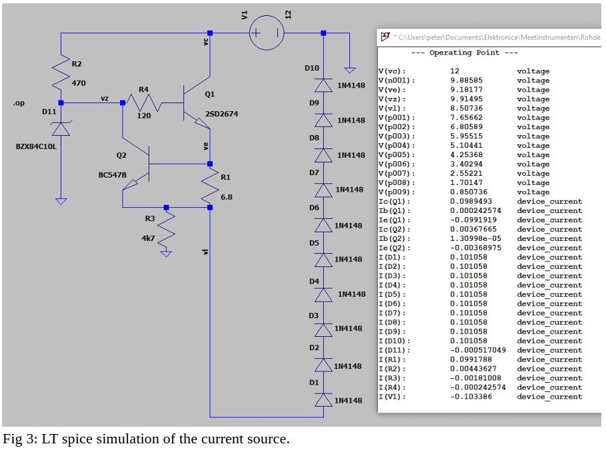This screenshot has height=452, width=606.
Task: Click the R3 resistor symbol
Action: pyautogui.click(x=166, y=228)
